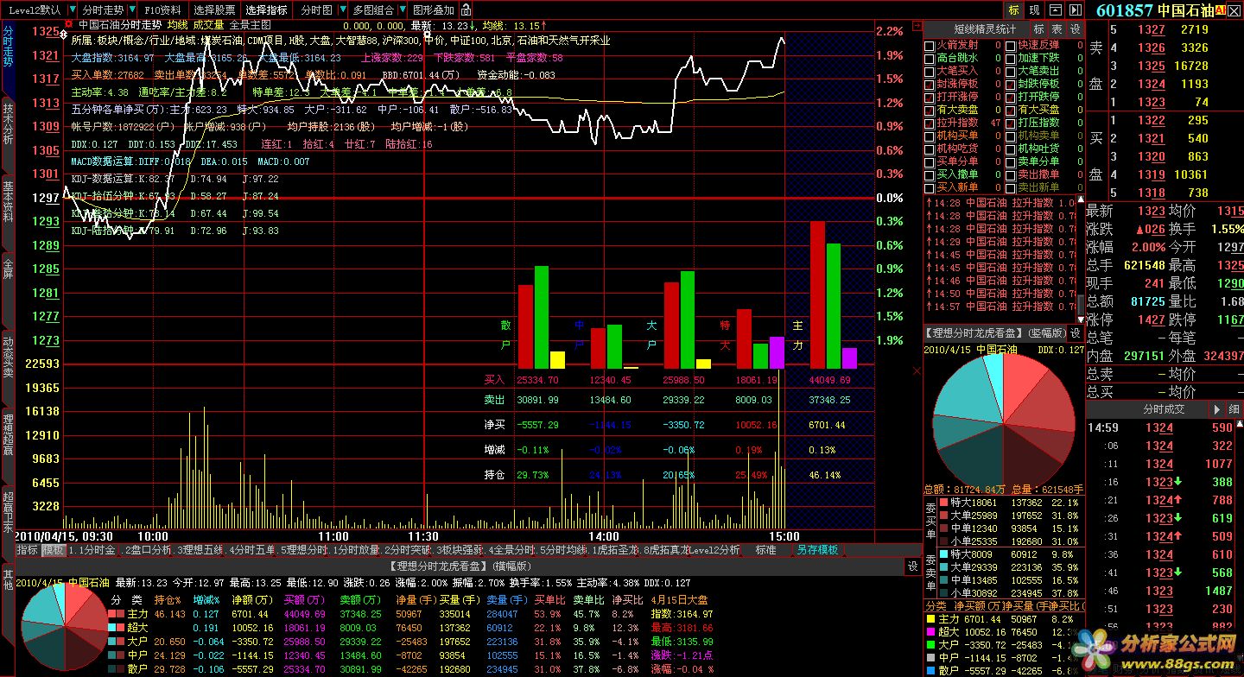Click 表 button in 短线精灵统计 header

click(x=1057, y=28)
